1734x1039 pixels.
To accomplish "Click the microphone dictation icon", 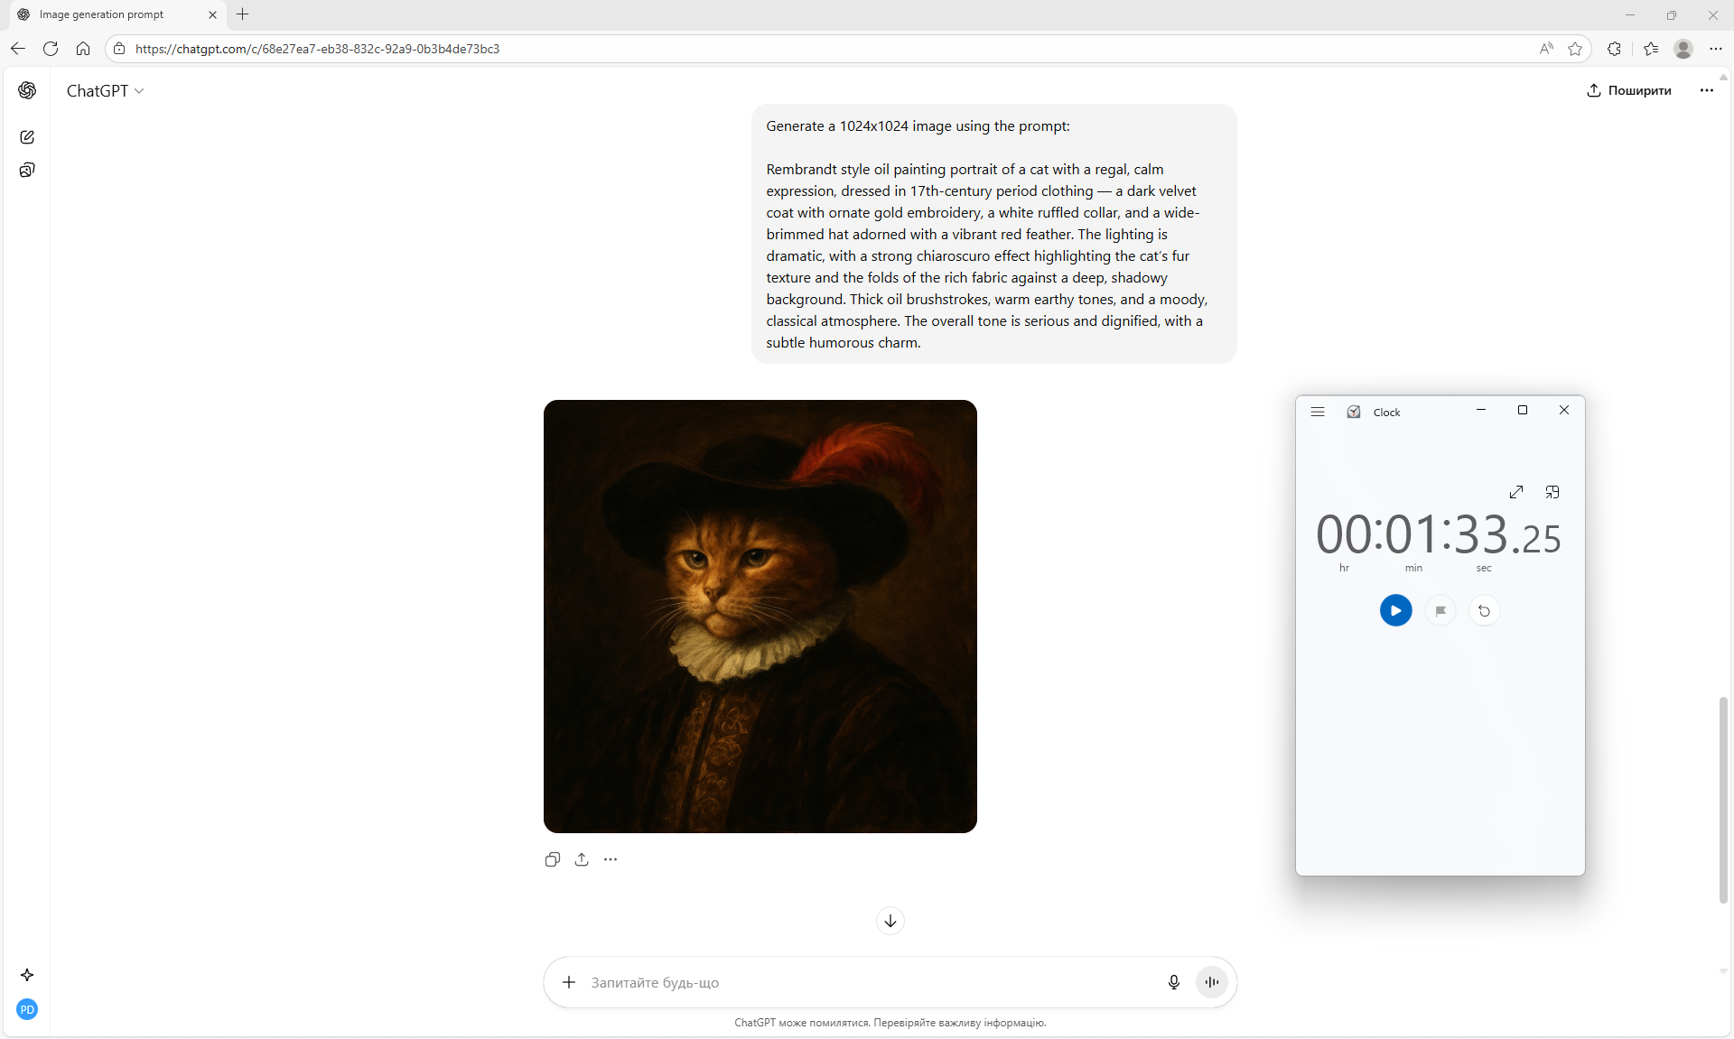I will coord(1173,982).
